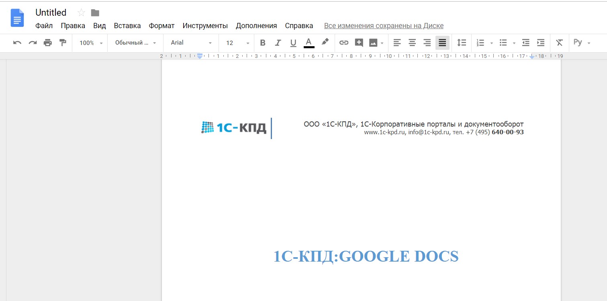The height and width of the screenshot is (301, 607).
Task: Rename the Untitled document title
Action: point(51,12)
